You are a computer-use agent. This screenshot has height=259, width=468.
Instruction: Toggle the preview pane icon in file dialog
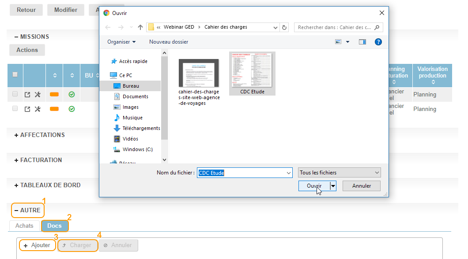tap(362, 42)
